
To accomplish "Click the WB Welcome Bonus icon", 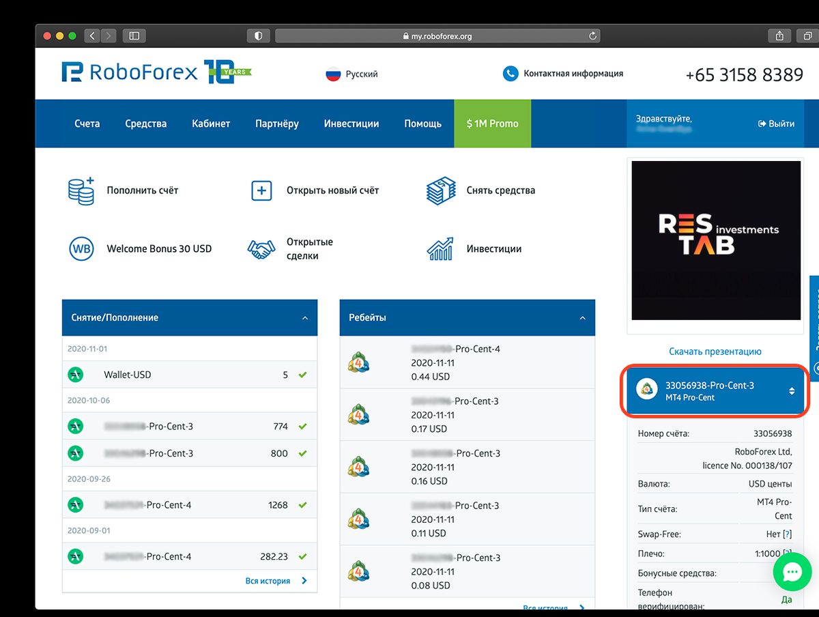I will pos(81,248).
